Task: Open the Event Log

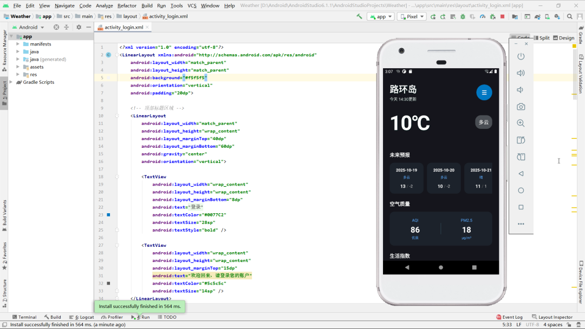Action: [509, 317]
